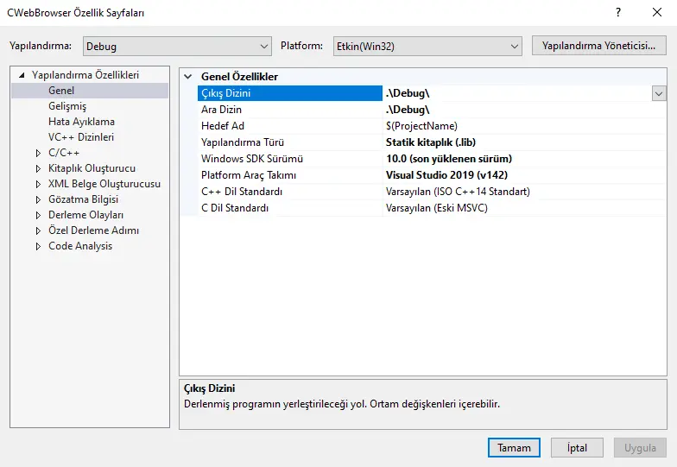
Task: Select Genel in the property tree
Action: (61, 91)
